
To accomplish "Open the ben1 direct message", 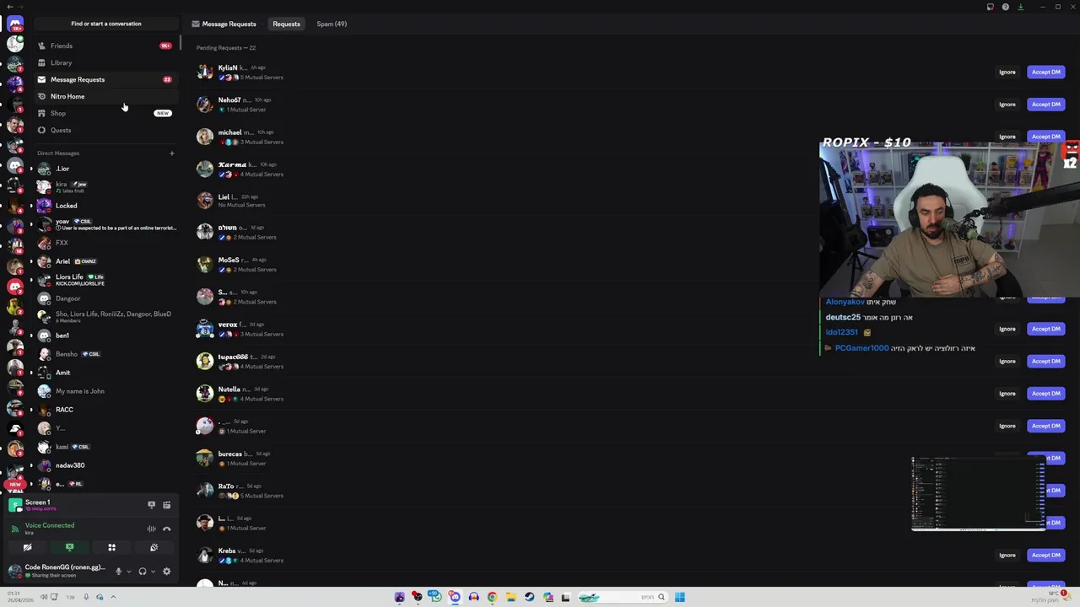I will pos(105,336).
